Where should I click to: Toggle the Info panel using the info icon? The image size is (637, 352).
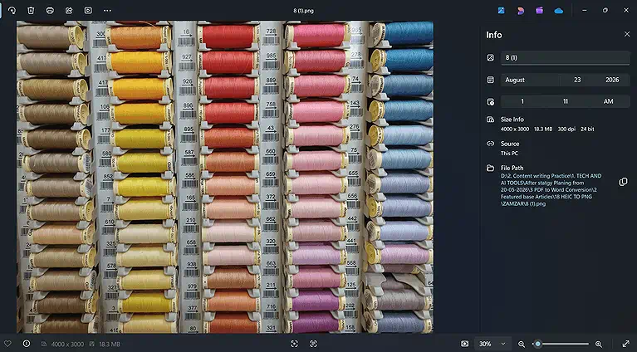pos(27,344)
